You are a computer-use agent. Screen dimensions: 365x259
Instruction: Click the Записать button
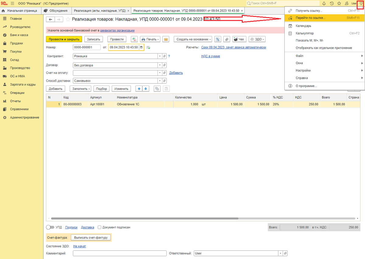[94, 39]
